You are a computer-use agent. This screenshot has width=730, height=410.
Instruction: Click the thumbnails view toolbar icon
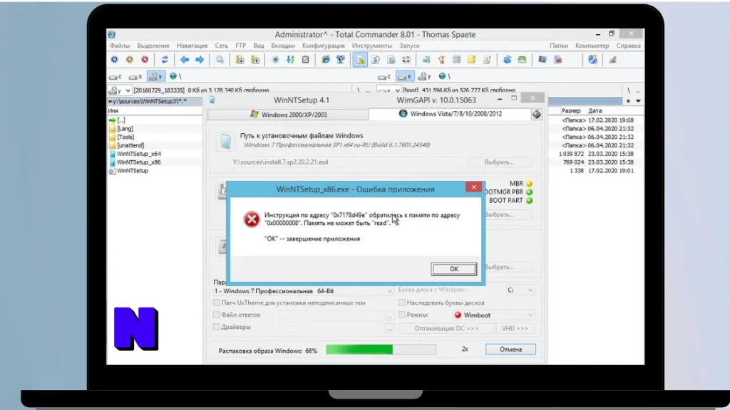406,60
